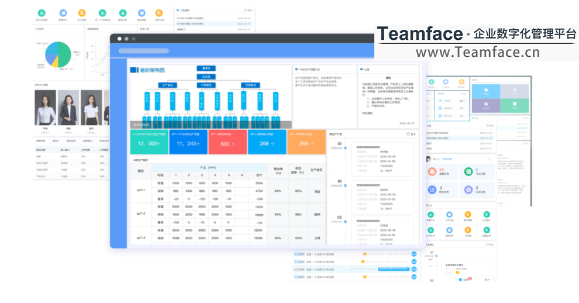Select the red 500个 stock card
The width and height of the screenshot is (579, 303).
pos(228,142)
